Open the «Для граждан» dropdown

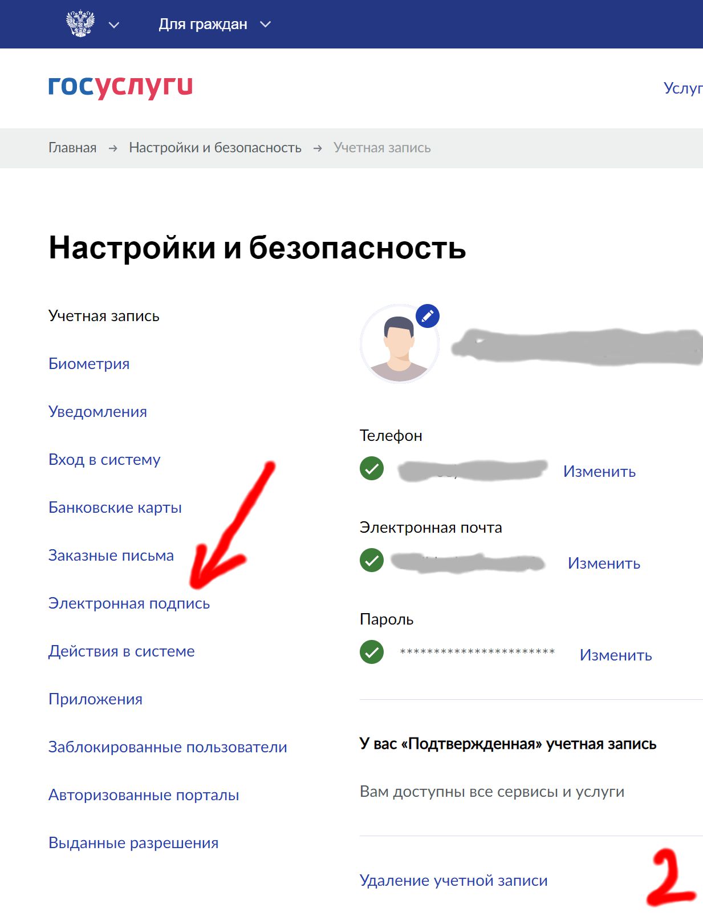(214, 25)
